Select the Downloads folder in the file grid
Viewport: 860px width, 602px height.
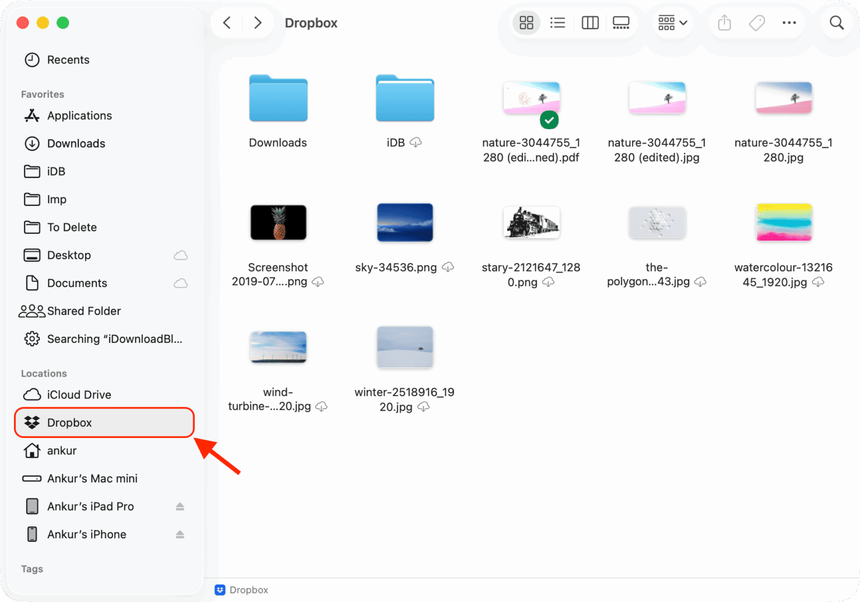(278, 98)
